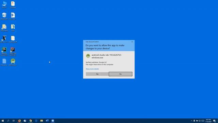Select the This PC desktop icon
This screenshot has height=123, width=218.
click(x=4, y=5)
